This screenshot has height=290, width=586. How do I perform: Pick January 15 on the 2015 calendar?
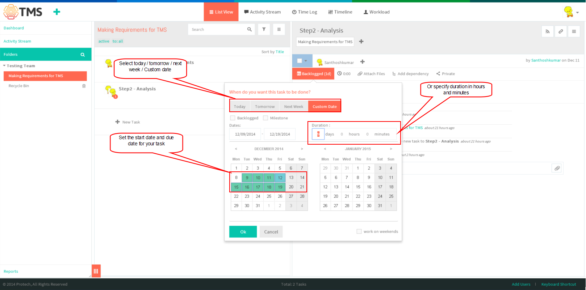point(358,187)
